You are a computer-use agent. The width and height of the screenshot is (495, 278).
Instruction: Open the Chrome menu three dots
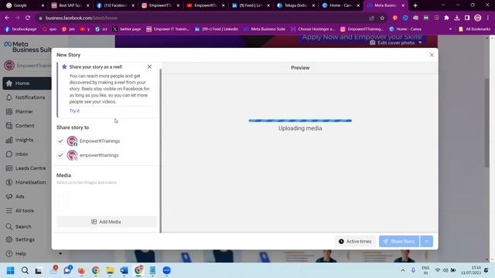(488, 18)
